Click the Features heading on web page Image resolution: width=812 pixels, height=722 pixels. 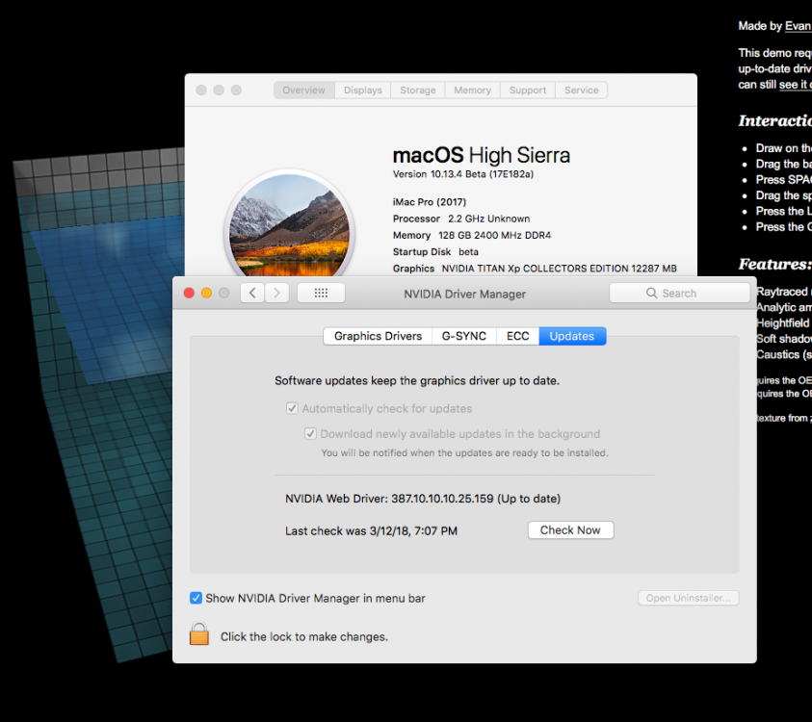coord(774,265)
